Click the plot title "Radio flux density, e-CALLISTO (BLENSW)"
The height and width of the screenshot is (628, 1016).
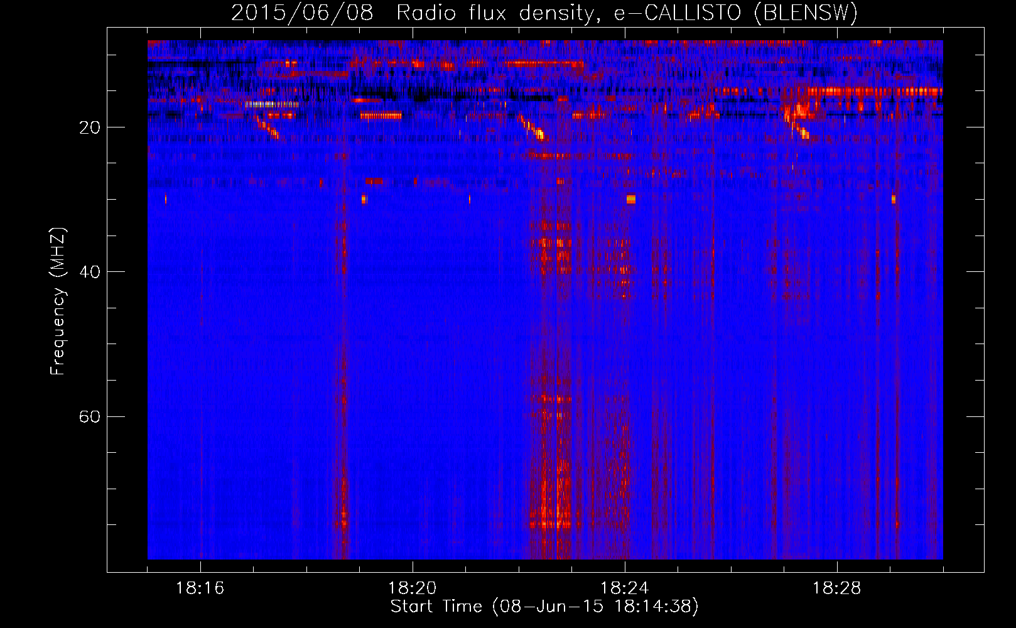[627, 13]
